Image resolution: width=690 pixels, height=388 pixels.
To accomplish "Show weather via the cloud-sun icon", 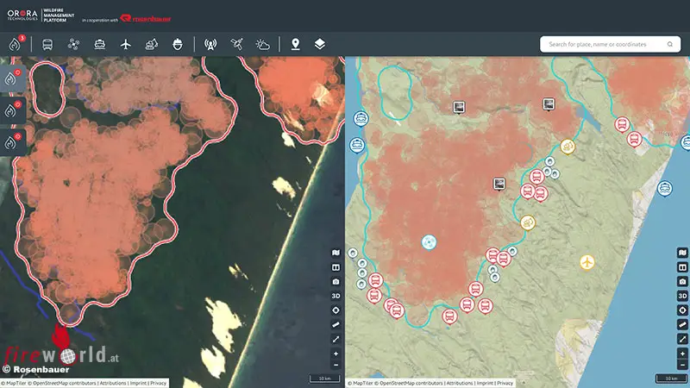I will [262, 44].
